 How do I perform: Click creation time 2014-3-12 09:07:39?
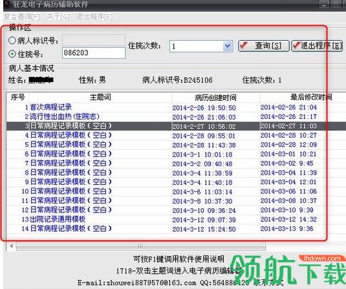tap(204, 220)
